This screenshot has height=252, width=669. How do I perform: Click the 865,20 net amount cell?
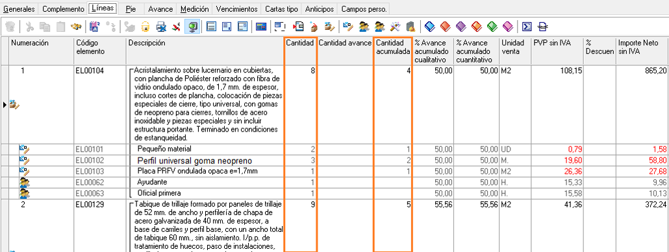pos(642,104)
